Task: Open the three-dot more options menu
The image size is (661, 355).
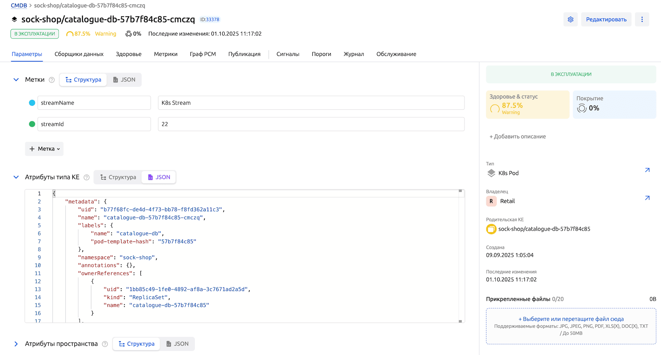Action: click(642, 19)
